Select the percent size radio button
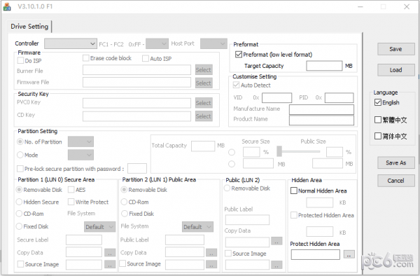Viewport: 420px width, 276px height. pyautogui.click(x=232, y=152)
